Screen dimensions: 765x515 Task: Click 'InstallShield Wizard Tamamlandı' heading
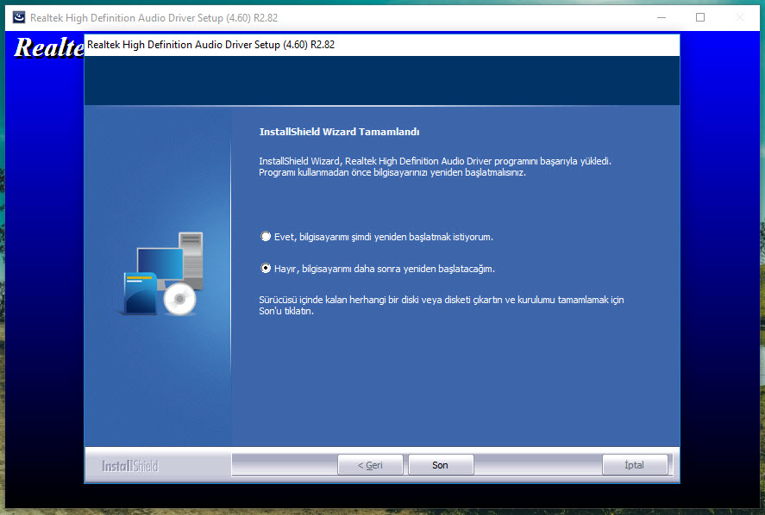tap(339, 132)
